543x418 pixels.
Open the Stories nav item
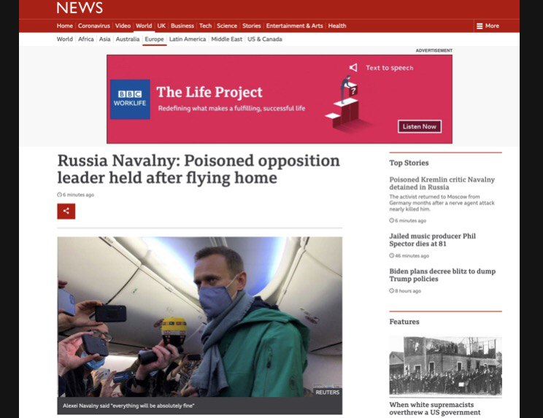[x=252, y=26]
